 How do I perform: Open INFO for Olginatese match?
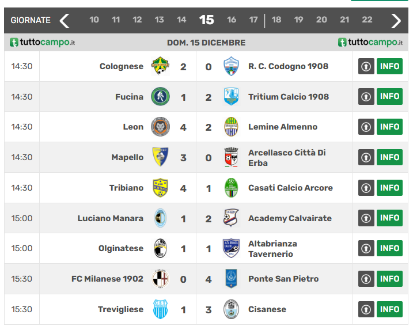389,248
